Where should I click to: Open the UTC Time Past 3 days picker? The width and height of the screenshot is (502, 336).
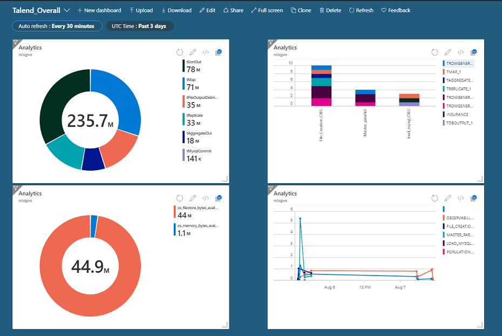[140, 25]
